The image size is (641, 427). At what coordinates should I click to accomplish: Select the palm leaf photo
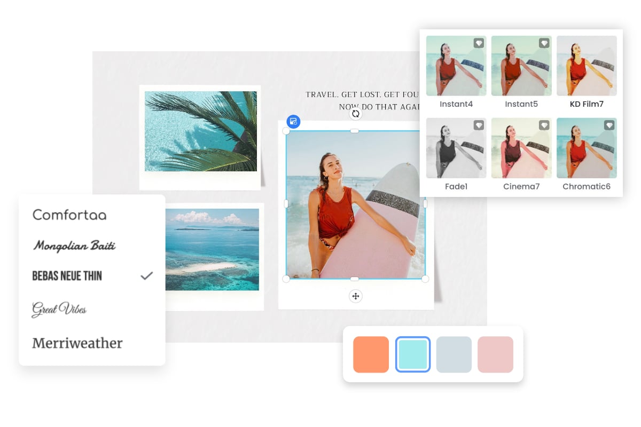(200, 131)
